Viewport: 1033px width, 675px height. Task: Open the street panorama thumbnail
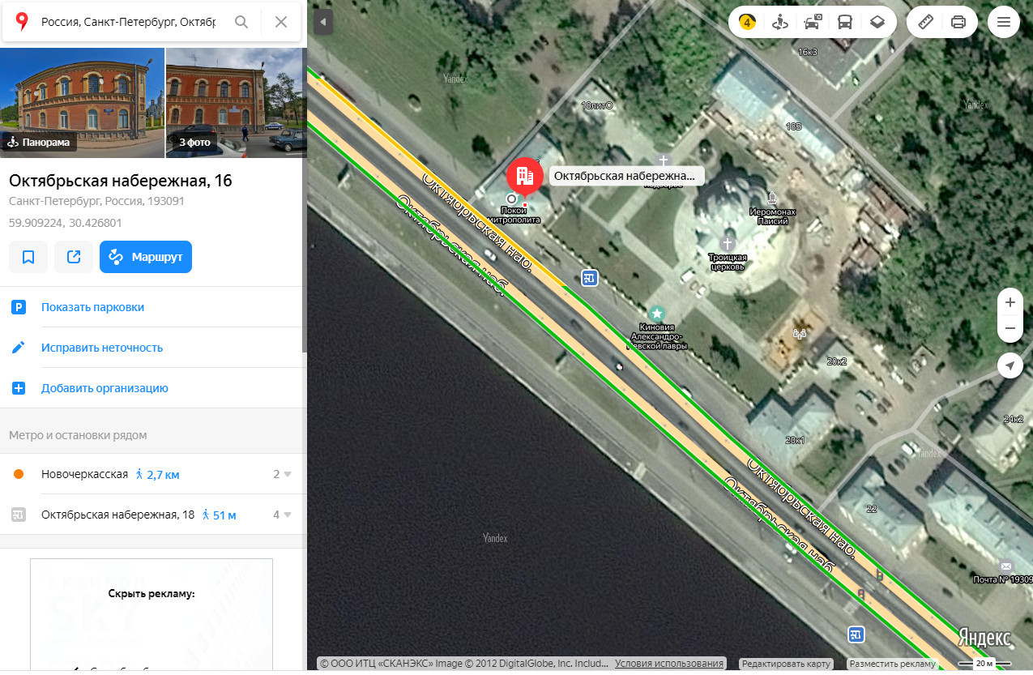pyautogui.click(x=82, y=102)
